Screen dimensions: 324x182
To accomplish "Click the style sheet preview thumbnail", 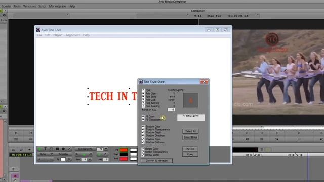I will click(190, 100).
